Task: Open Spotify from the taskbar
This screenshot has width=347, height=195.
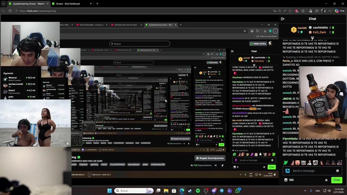Action: pyautogui.click(x=198, y=191)
